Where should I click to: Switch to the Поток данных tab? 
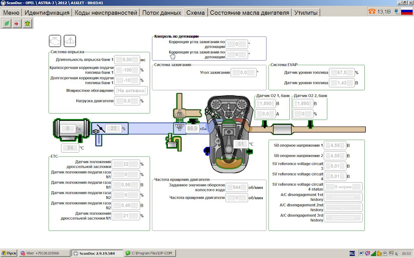click(x=162, y=12)
